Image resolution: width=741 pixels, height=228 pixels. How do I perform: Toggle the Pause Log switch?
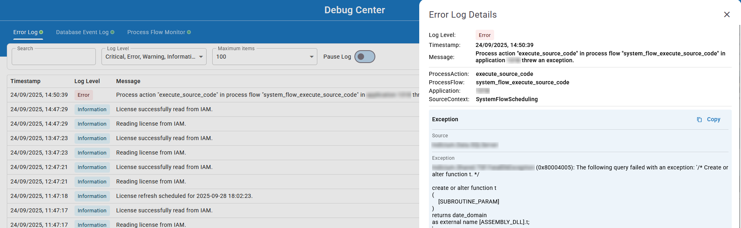click(x=364, y=57)
